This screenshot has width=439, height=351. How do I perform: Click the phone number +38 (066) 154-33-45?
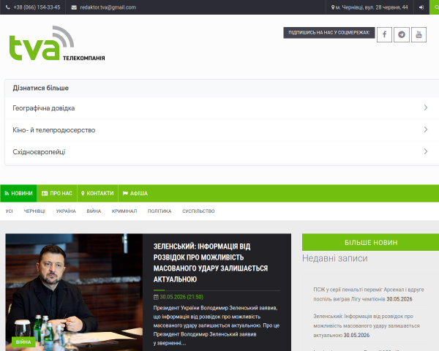click(37, 7)
